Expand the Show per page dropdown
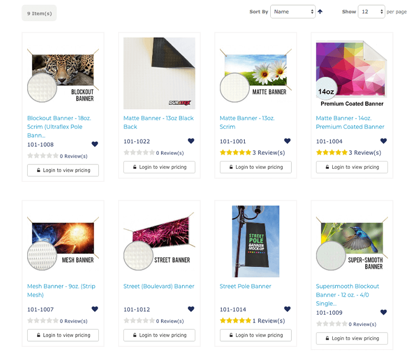 371,11
